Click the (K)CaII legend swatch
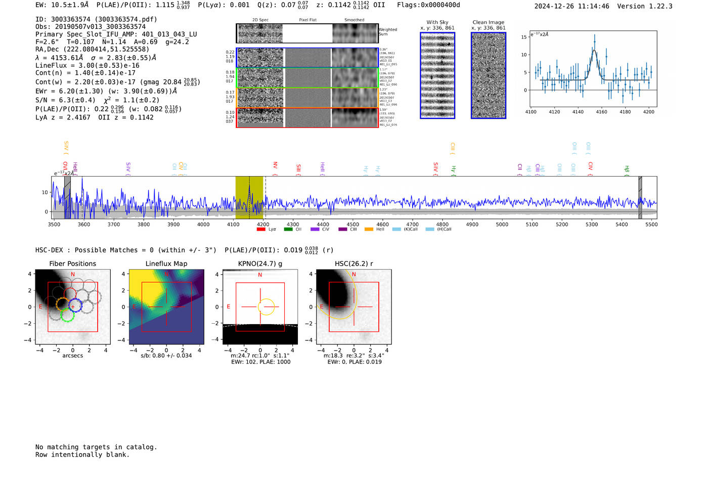 [396, 229]
